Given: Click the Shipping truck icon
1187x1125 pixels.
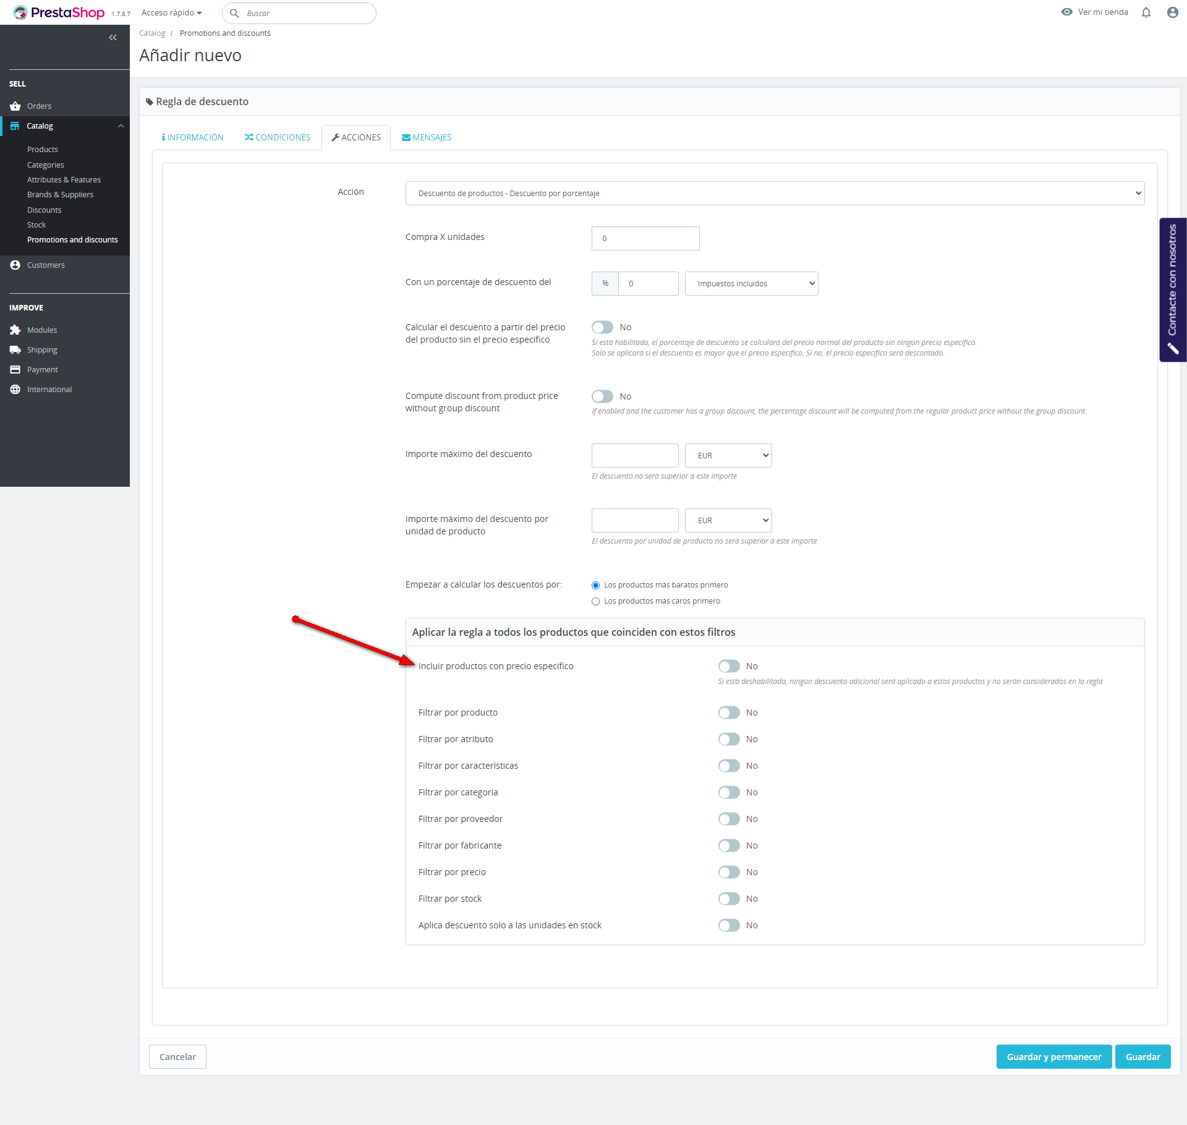Looking at the screenshot, I should [15, 350].
